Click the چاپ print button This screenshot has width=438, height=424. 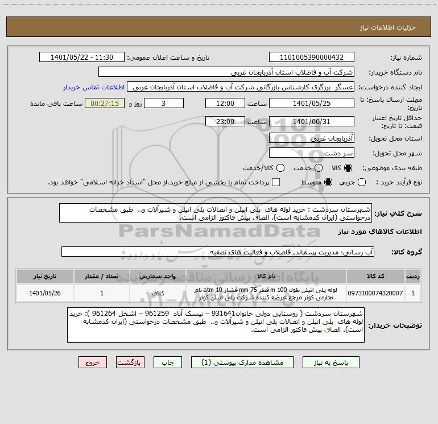click(x=168, y=363)
